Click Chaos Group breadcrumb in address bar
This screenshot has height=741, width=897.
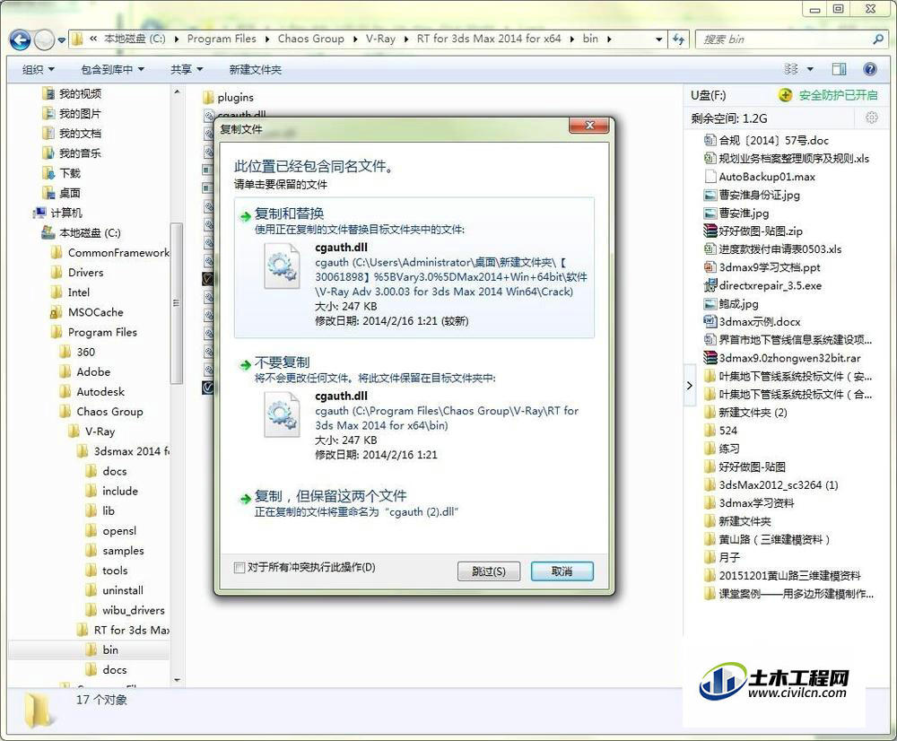pyautogui.click(x=310, y=39)
